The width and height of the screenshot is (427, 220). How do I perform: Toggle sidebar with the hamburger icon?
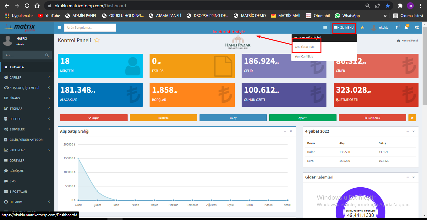tap(59, 28)
